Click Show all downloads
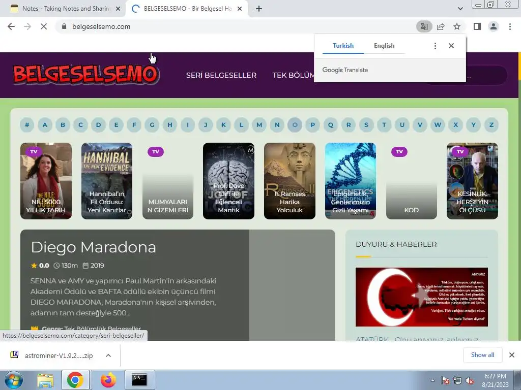 (482, 355)
